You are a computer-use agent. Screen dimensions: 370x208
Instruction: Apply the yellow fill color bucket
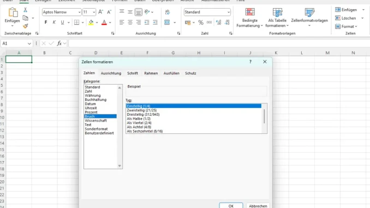(91, 22)
